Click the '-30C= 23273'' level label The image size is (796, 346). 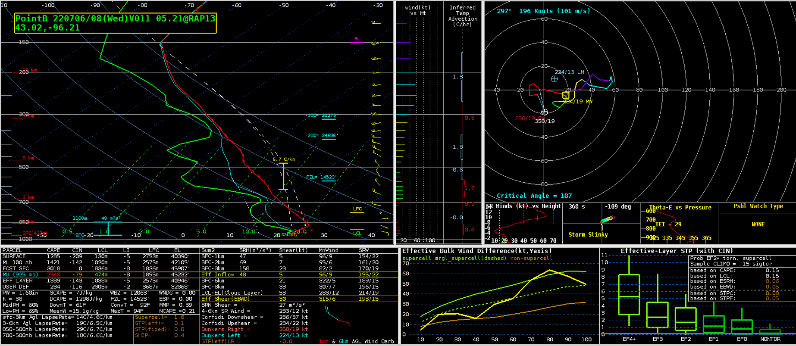click(322, 115)
